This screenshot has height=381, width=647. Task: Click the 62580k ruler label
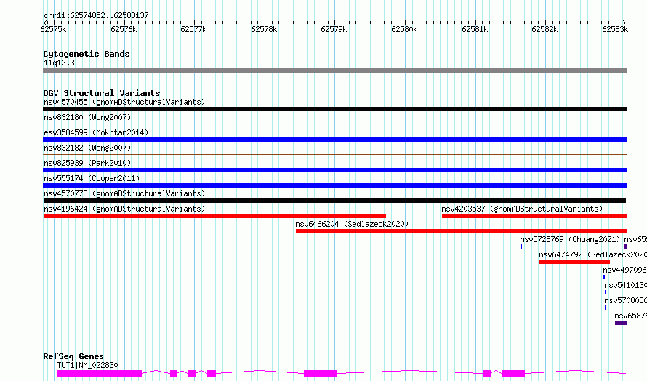[404, 29]
